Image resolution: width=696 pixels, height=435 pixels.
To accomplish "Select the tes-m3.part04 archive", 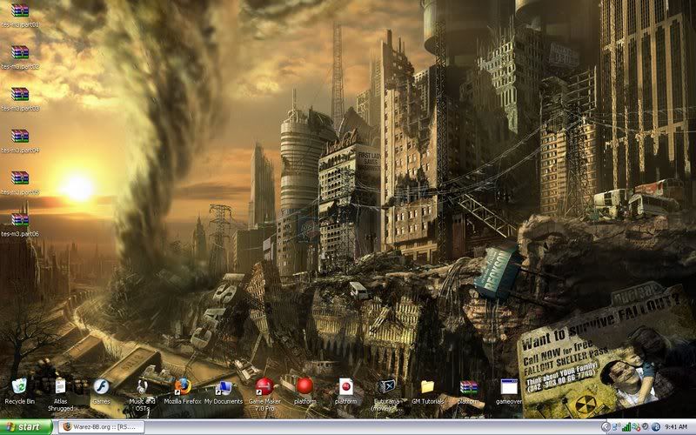I will (x=20, y=137).
